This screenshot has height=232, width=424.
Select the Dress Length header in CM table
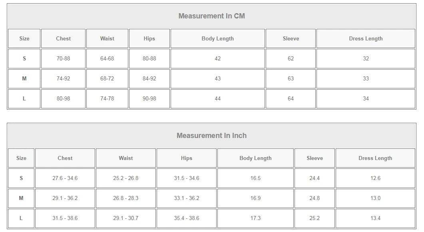point(366,38)
